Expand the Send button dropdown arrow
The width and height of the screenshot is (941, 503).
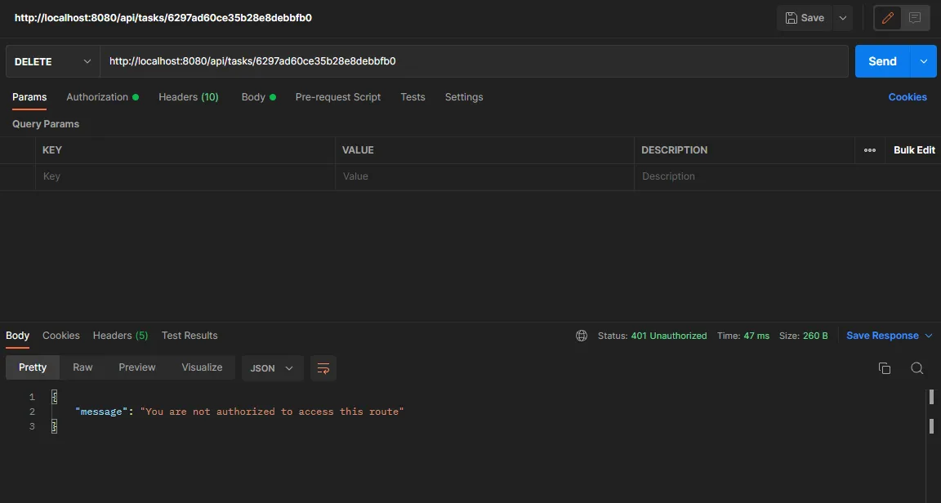pos(924,61)
